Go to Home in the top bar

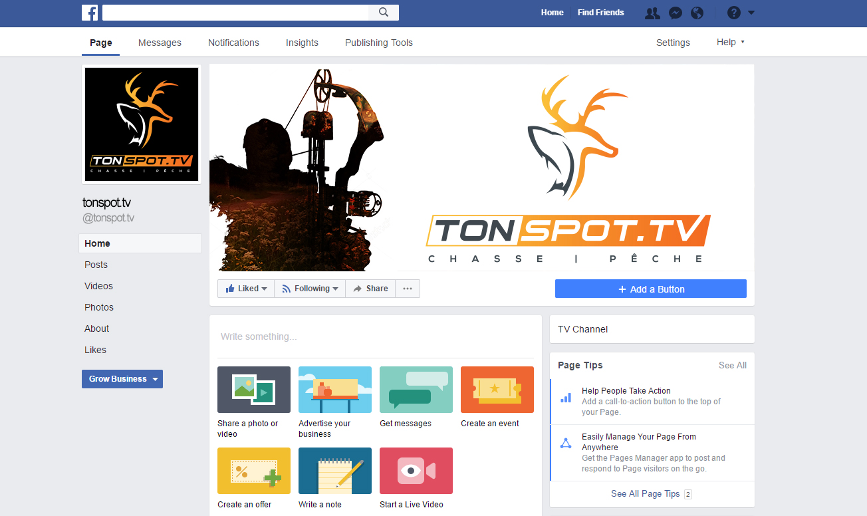click(x=552, y=13)
